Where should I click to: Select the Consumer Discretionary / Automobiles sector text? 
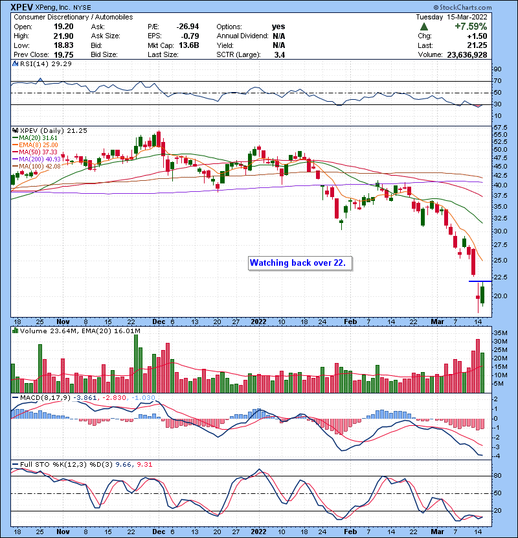(x=73, y=17)
